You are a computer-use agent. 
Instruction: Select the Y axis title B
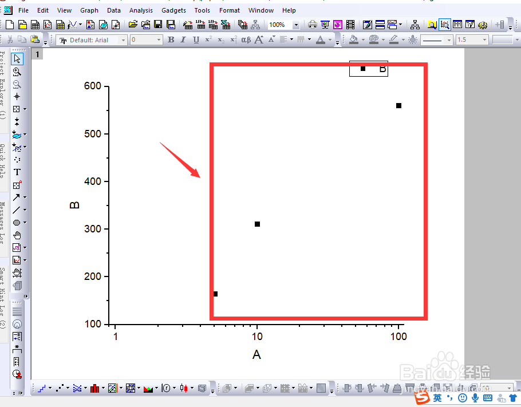(x=74, y=205)
